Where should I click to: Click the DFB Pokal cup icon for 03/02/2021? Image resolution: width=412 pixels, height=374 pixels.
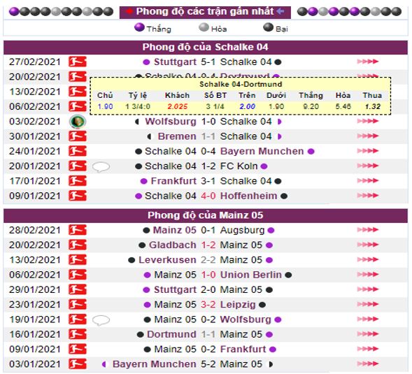(x=77, y=122)
